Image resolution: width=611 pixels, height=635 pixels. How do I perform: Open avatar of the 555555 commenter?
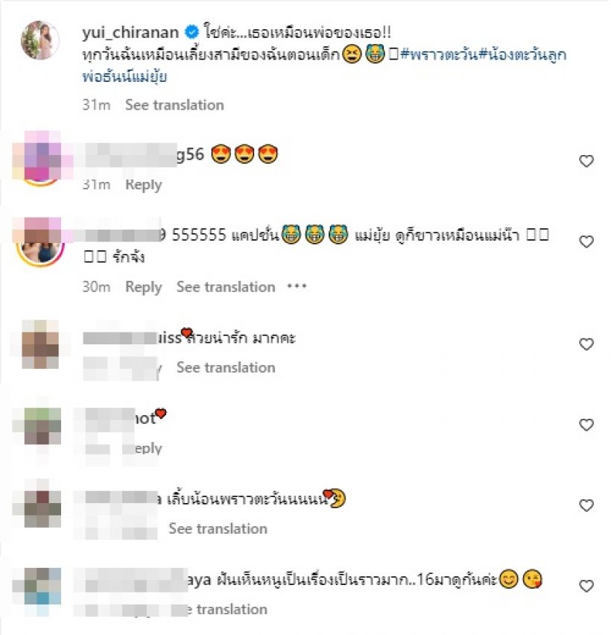39,242
